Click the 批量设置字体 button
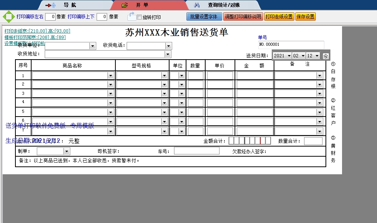The image size is (377, 223). tap(204, 17)
